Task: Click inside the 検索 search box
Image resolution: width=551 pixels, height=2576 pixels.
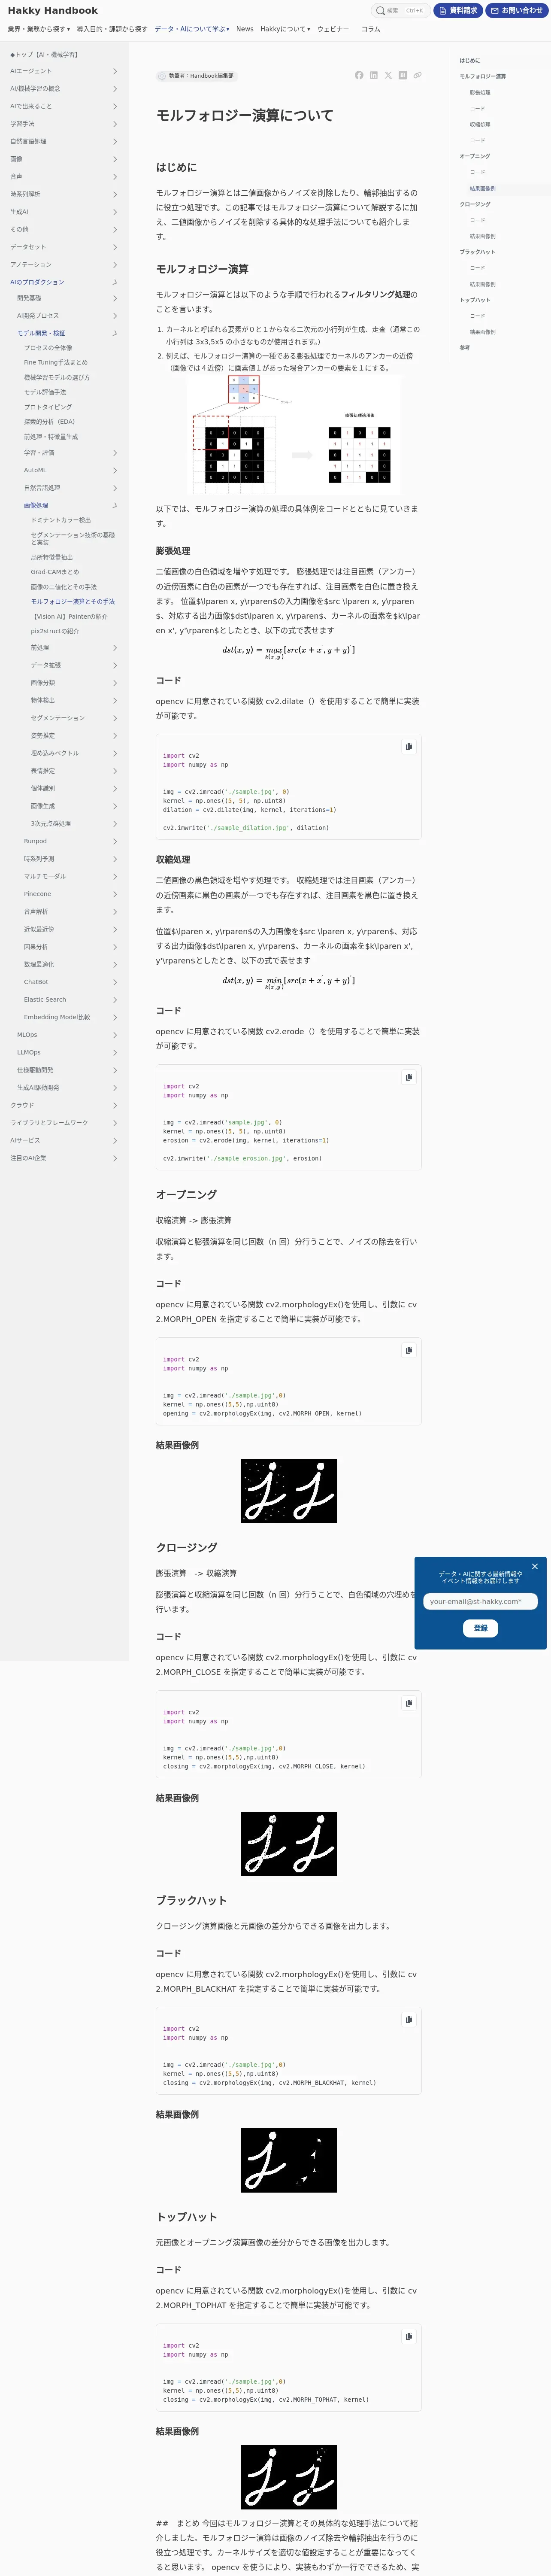Action: (400, 10)
